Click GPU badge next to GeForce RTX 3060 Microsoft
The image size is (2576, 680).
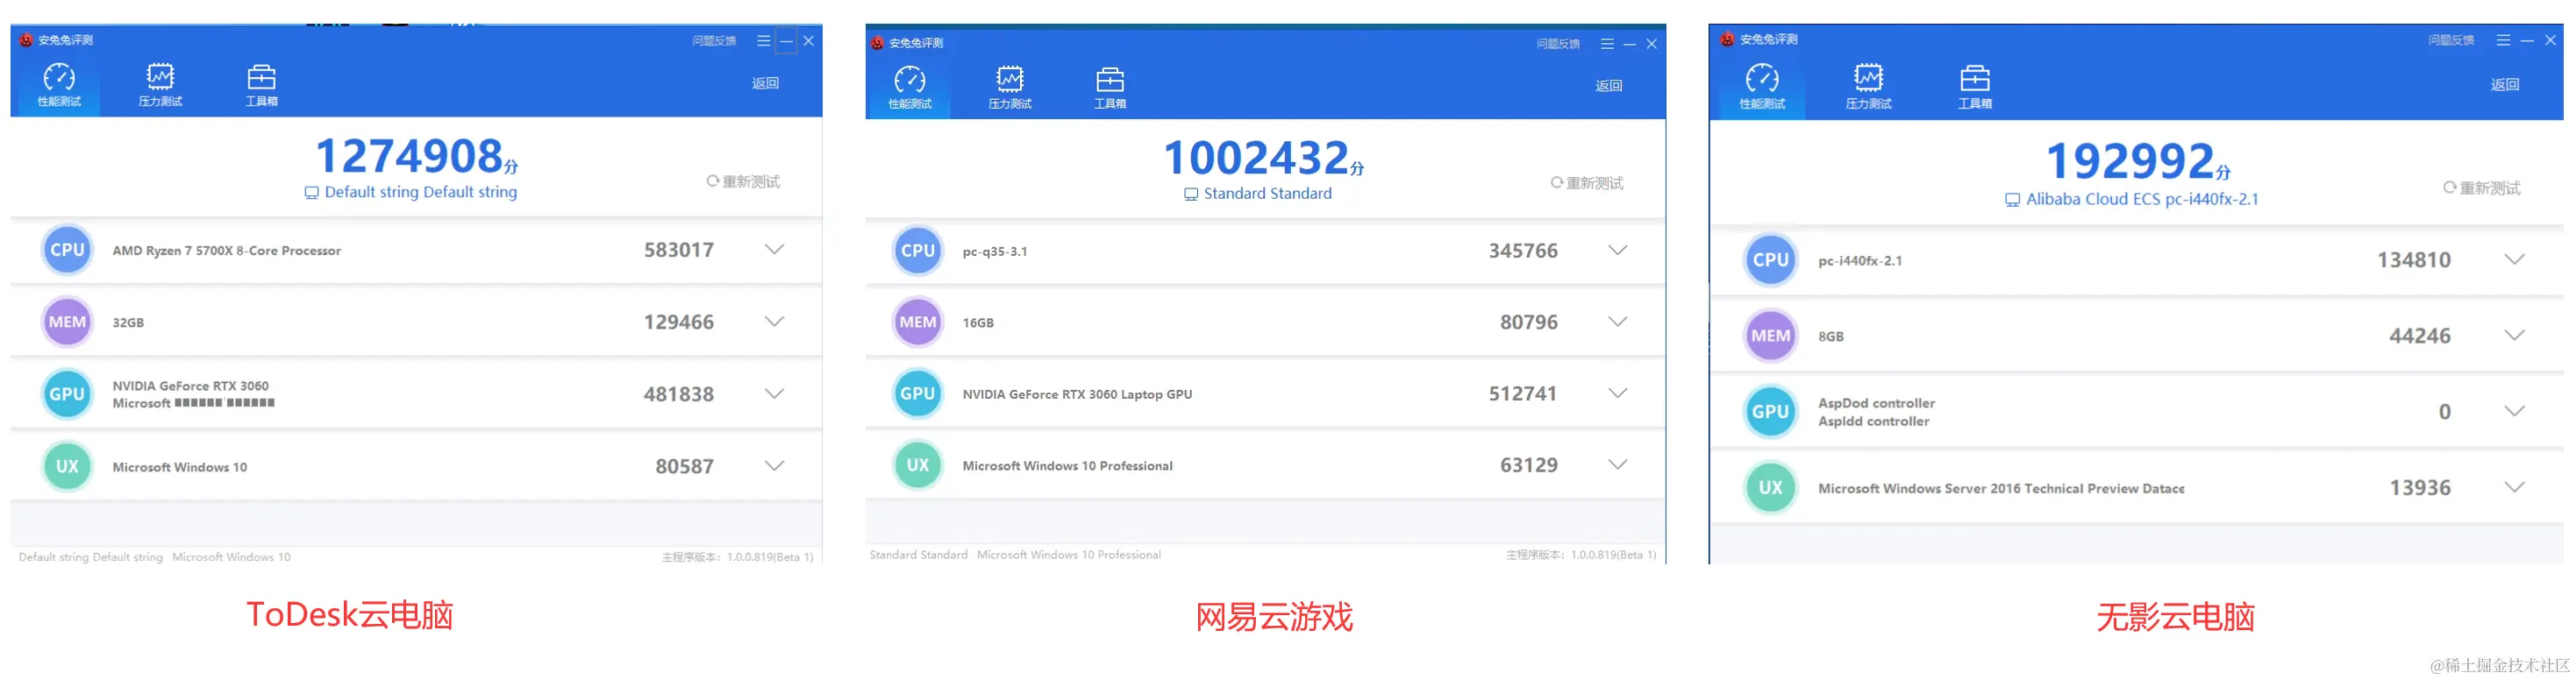coord(67,393)
